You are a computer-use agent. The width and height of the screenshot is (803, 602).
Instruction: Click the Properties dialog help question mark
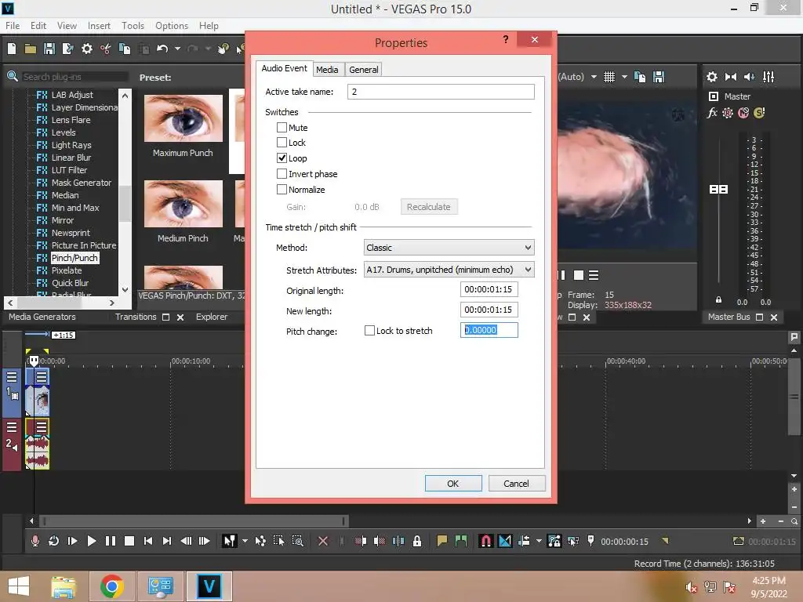pyautogui.click(x=506, y=39)
